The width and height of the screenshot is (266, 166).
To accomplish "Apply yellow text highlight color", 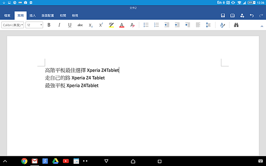I will [x=111, y=25].
